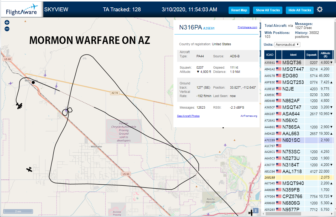336x217 pixels.
Task: Select the MSQT47 aircraft row
Action: pos(299,107)
